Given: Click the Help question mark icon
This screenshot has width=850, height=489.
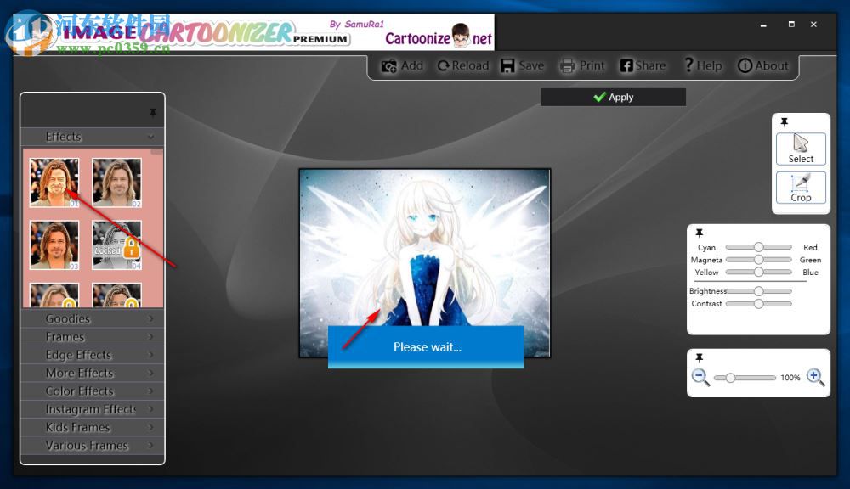Looking at the screenshot, I should (x=688, y=65).
